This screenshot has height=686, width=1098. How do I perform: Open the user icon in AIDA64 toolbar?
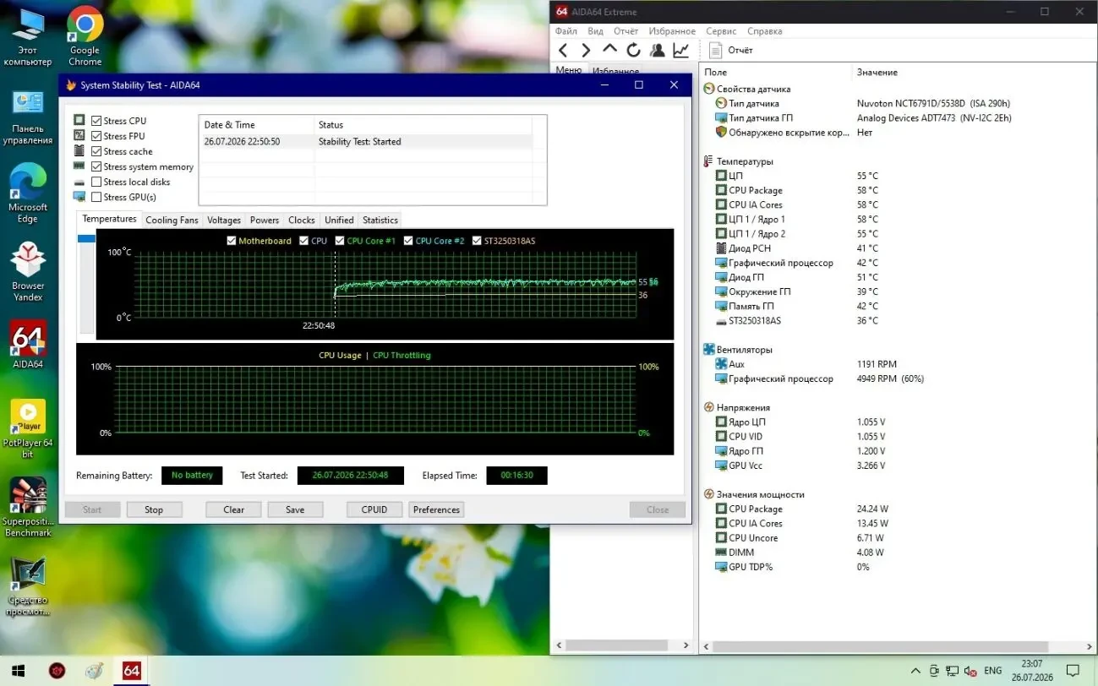coord(657,51)
